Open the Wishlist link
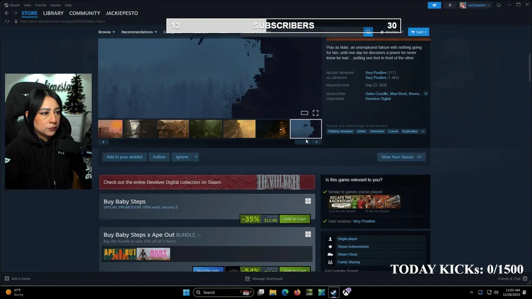 (392, 32)
